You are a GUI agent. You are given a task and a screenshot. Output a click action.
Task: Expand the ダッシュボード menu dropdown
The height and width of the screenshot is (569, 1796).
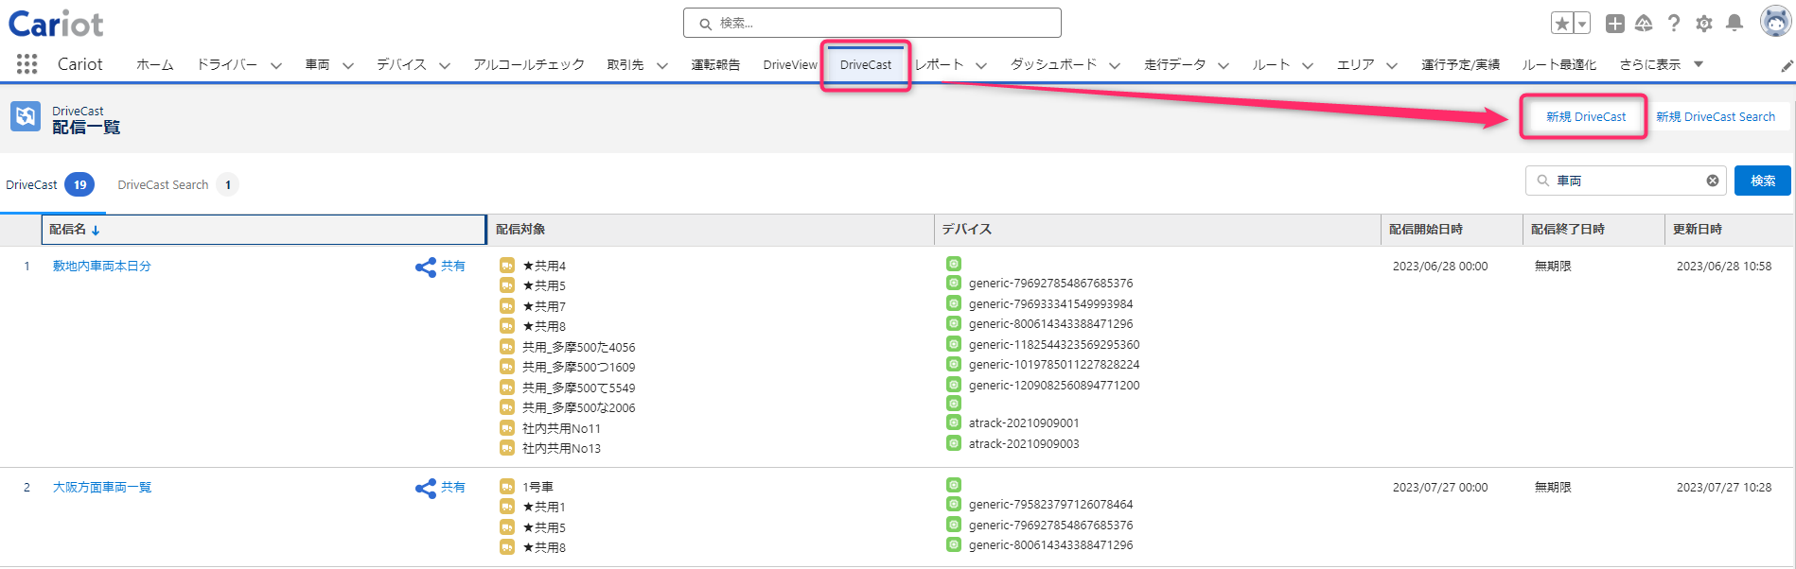(1115, 65)
